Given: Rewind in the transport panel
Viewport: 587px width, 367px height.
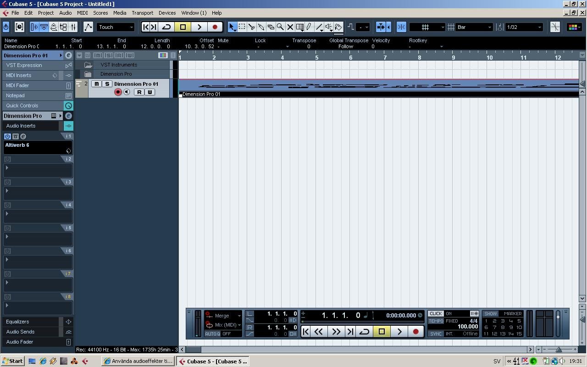Looking at the screenshot, I should pyautogui.click(x=318, y=332).
